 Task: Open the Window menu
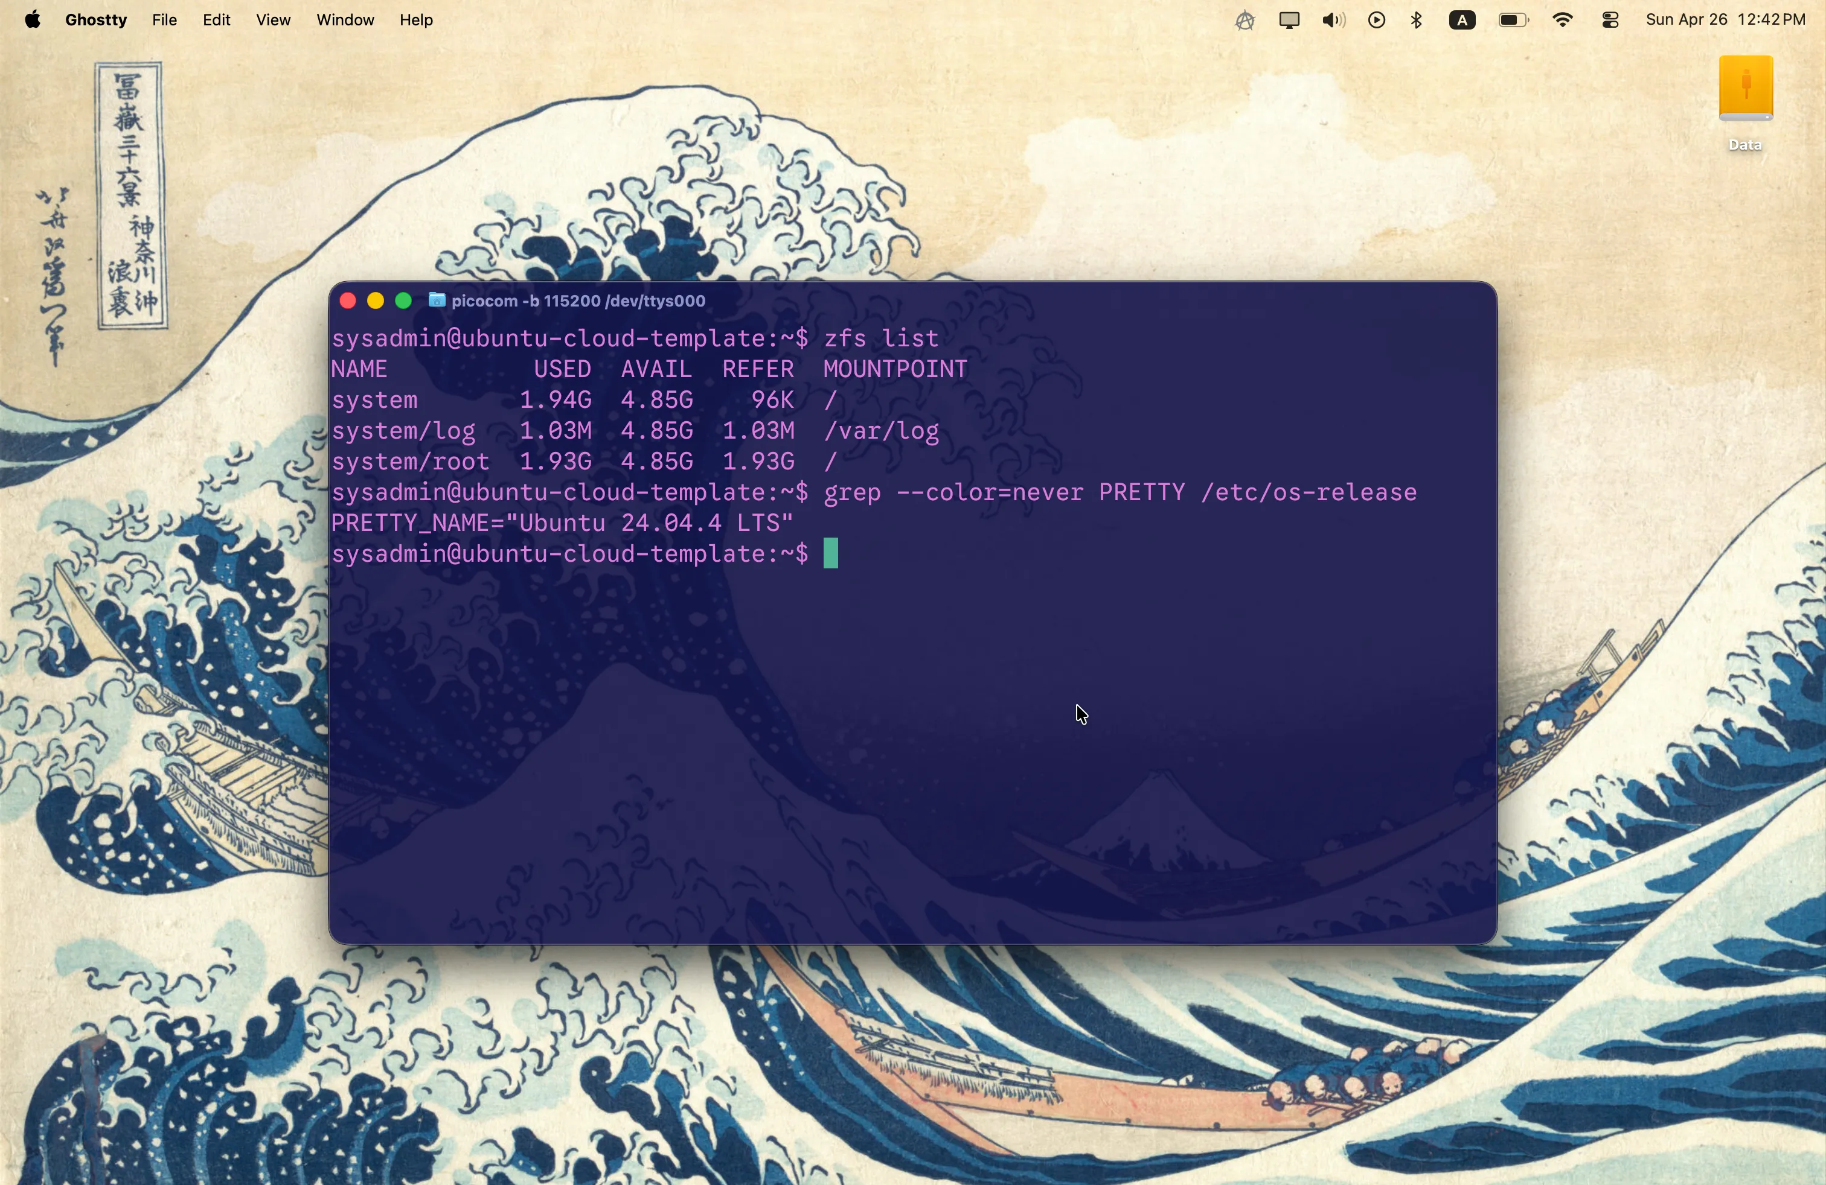tap(345, 21)
